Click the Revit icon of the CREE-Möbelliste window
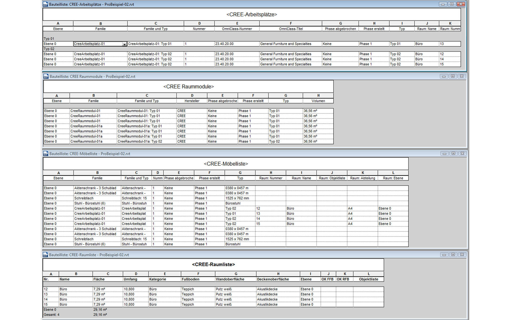 click(x=46, y=154)
